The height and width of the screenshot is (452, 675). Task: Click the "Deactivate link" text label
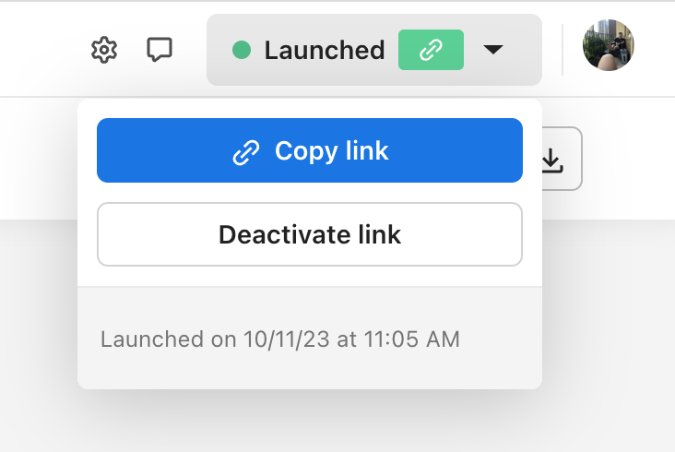[310, 234]
